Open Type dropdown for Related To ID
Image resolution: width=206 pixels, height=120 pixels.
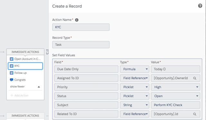[135, 114]
